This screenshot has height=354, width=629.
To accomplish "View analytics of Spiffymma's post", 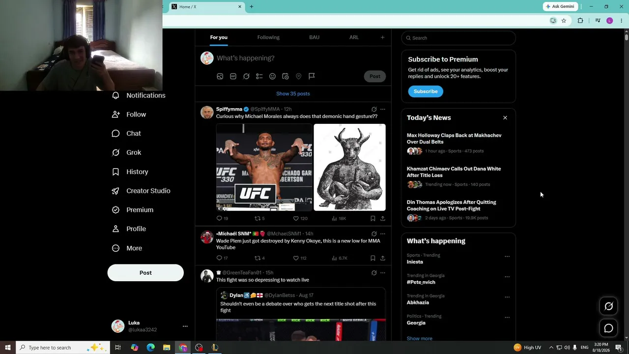I will coord(339,218).
